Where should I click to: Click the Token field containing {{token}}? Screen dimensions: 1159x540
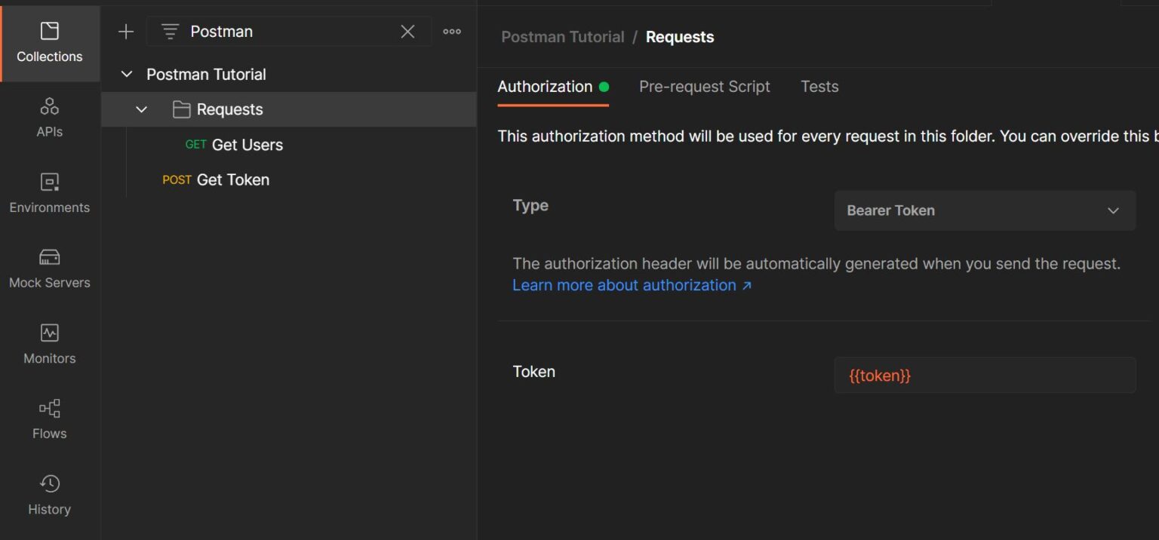(x=985, y=375)
